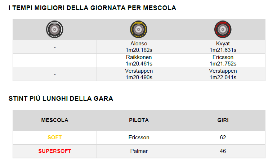Screen dimensions: 277x167
Task: Click the Palmer driver cell
Action: [139, 151]
